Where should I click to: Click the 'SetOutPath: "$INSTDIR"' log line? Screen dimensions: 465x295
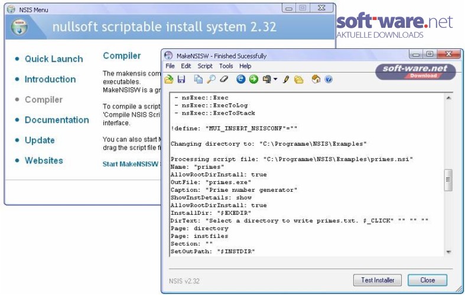213,251
